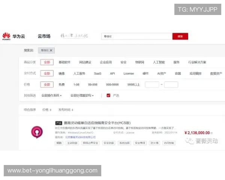Remove the 零信任 search keyword tag
This screenshot has width=225, height=180.
pos(51,50)
